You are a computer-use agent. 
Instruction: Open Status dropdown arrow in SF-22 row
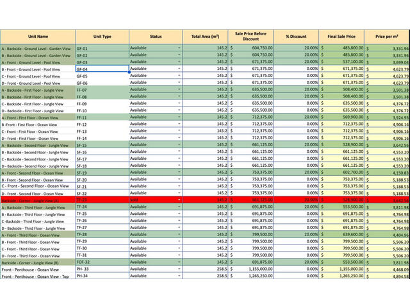tap(179, 193)
